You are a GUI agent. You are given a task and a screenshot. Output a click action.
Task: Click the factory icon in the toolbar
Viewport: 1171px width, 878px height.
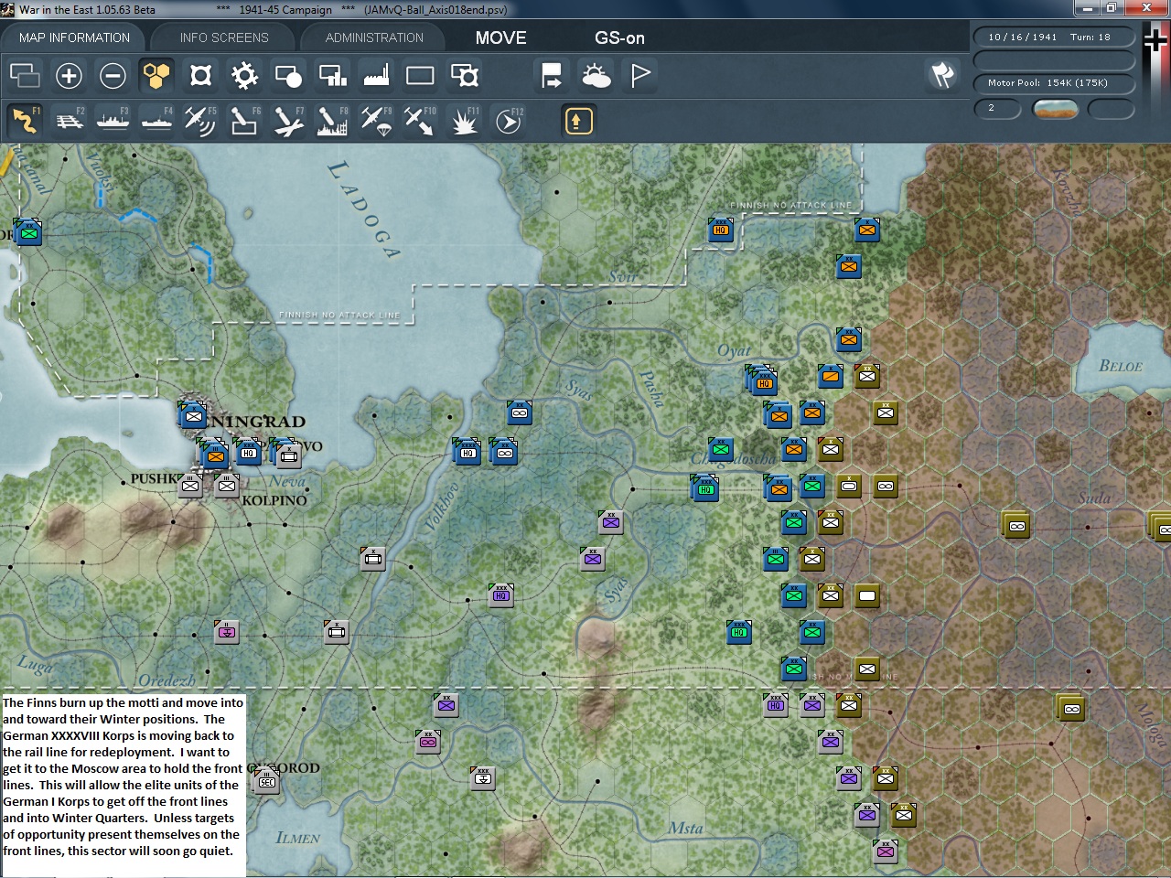coord(376,75)
